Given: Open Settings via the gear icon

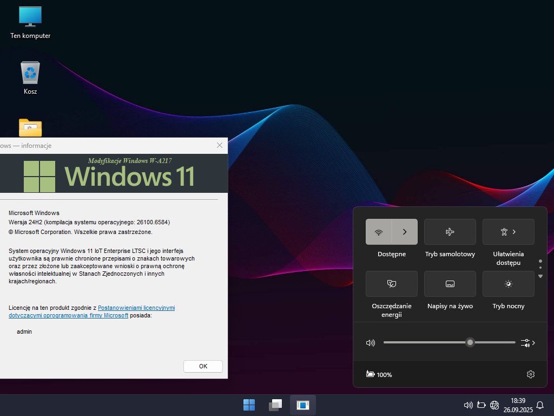Looking at the screenshot, I should coord(530,374).
